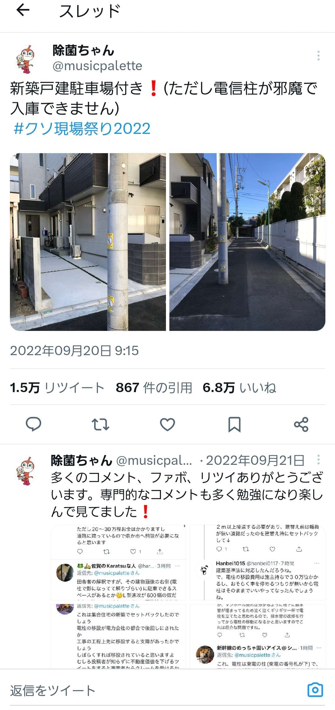View the 1.5万 リツイート list
This screenshot has width=335, height=710.
pyautogui.click(x=57, y=387)
